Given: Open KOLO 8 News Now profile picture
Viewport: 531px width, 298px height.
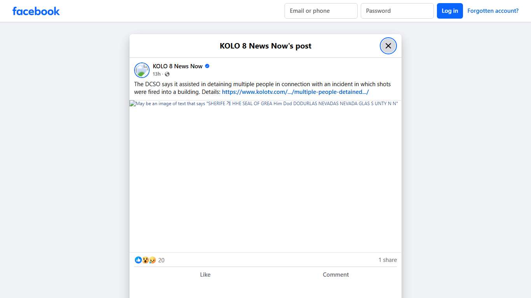Looking at the screenshot, I should [x=142, y=70].
